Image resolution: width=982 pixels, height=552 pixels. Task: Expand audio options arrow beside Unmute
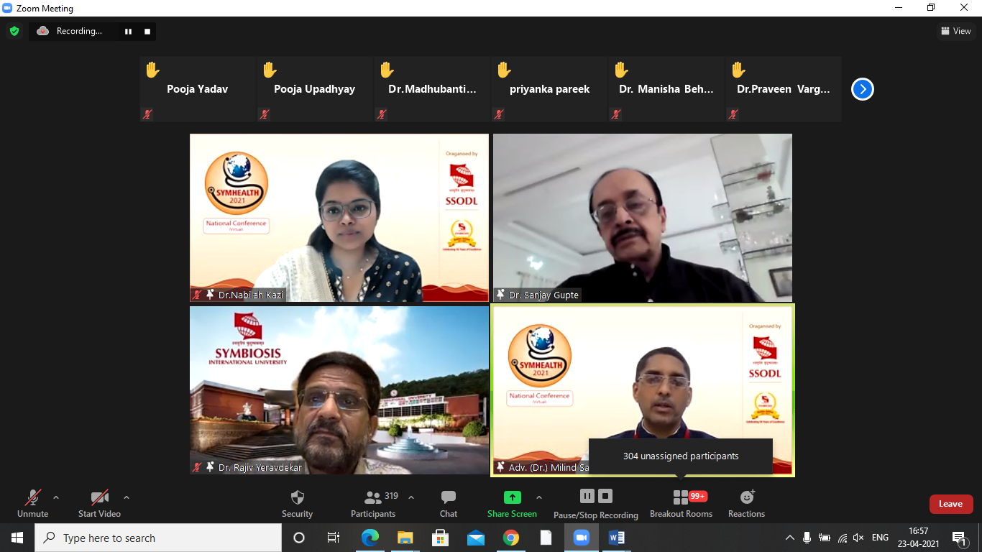(56, 497)
